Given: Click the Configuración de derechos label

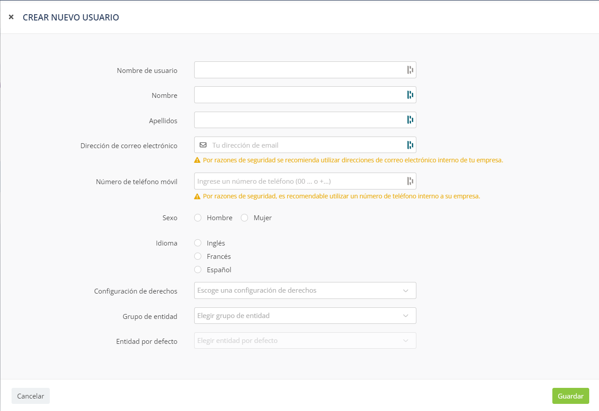Looking at the screenshot, I should [136, 291].
